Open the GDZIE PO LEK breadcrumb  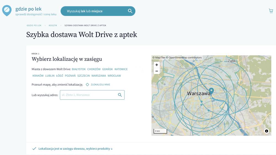tap(34, 26)
